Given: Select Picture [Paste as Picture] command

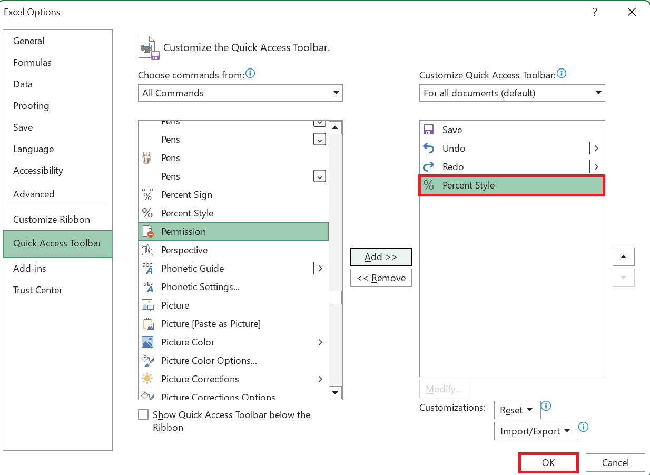Looking at the screenshot, I should (x=233, y=324).
